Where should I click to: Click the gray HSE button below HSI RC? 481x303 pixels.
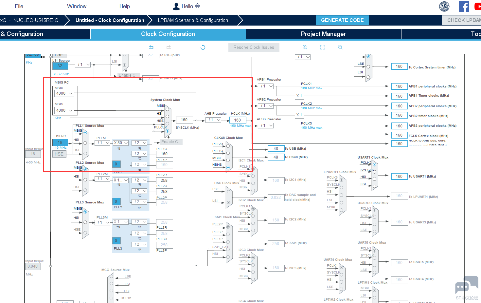click(59, 154)
